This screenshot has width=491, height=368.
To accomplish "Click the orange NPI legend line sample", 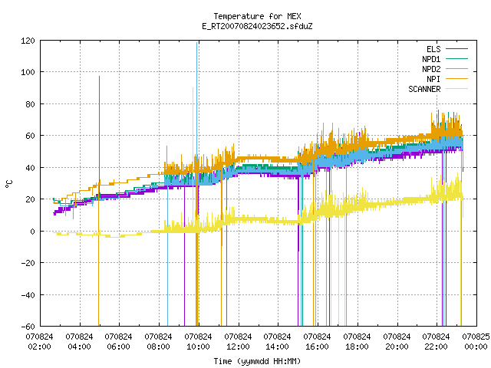I will click(x=456, y=78).
